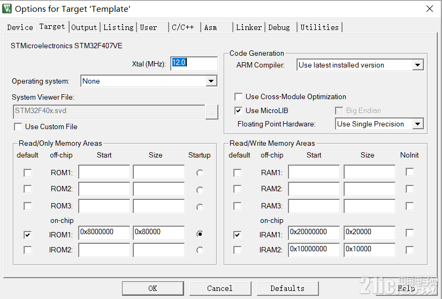Select the IROM1 Startup radio button
The height and width of the screenshot is (299, 442).
pyautogui.click(x=200, y=234)
